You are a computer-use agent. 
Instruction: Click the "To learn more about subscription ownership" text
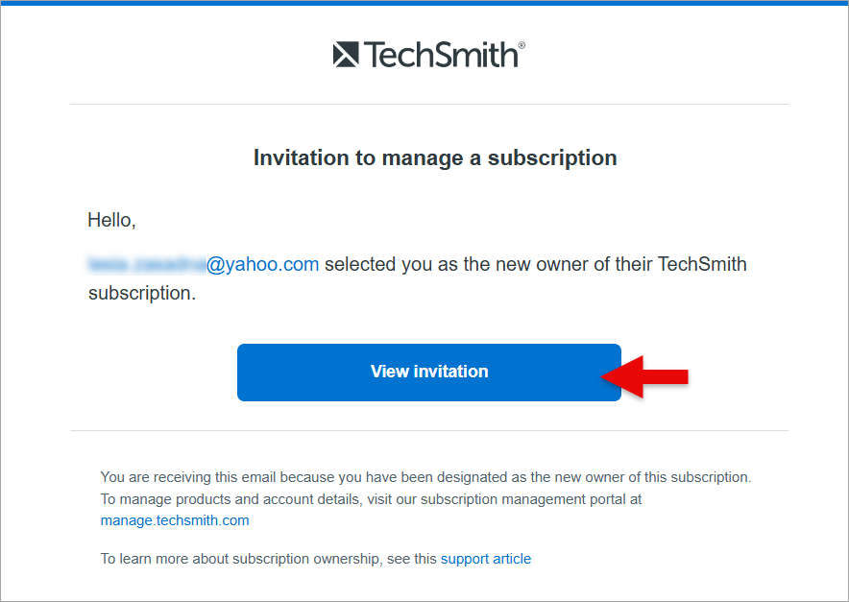tap(269, 558)
